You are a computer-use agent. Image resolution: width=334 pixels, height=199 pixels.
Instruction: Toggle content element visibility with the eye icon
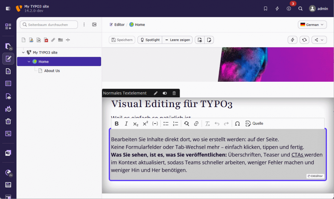[165, 93]
